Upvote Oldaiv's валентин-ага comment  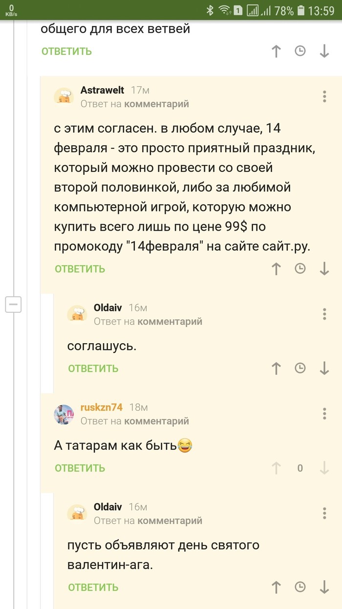276,587
